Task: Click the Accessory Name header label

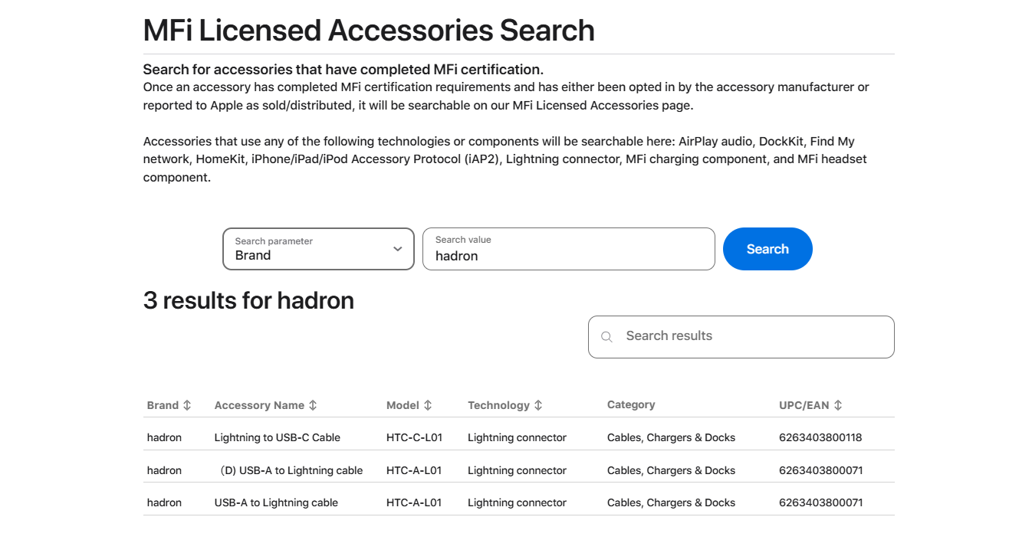Action: coord(259,405)
